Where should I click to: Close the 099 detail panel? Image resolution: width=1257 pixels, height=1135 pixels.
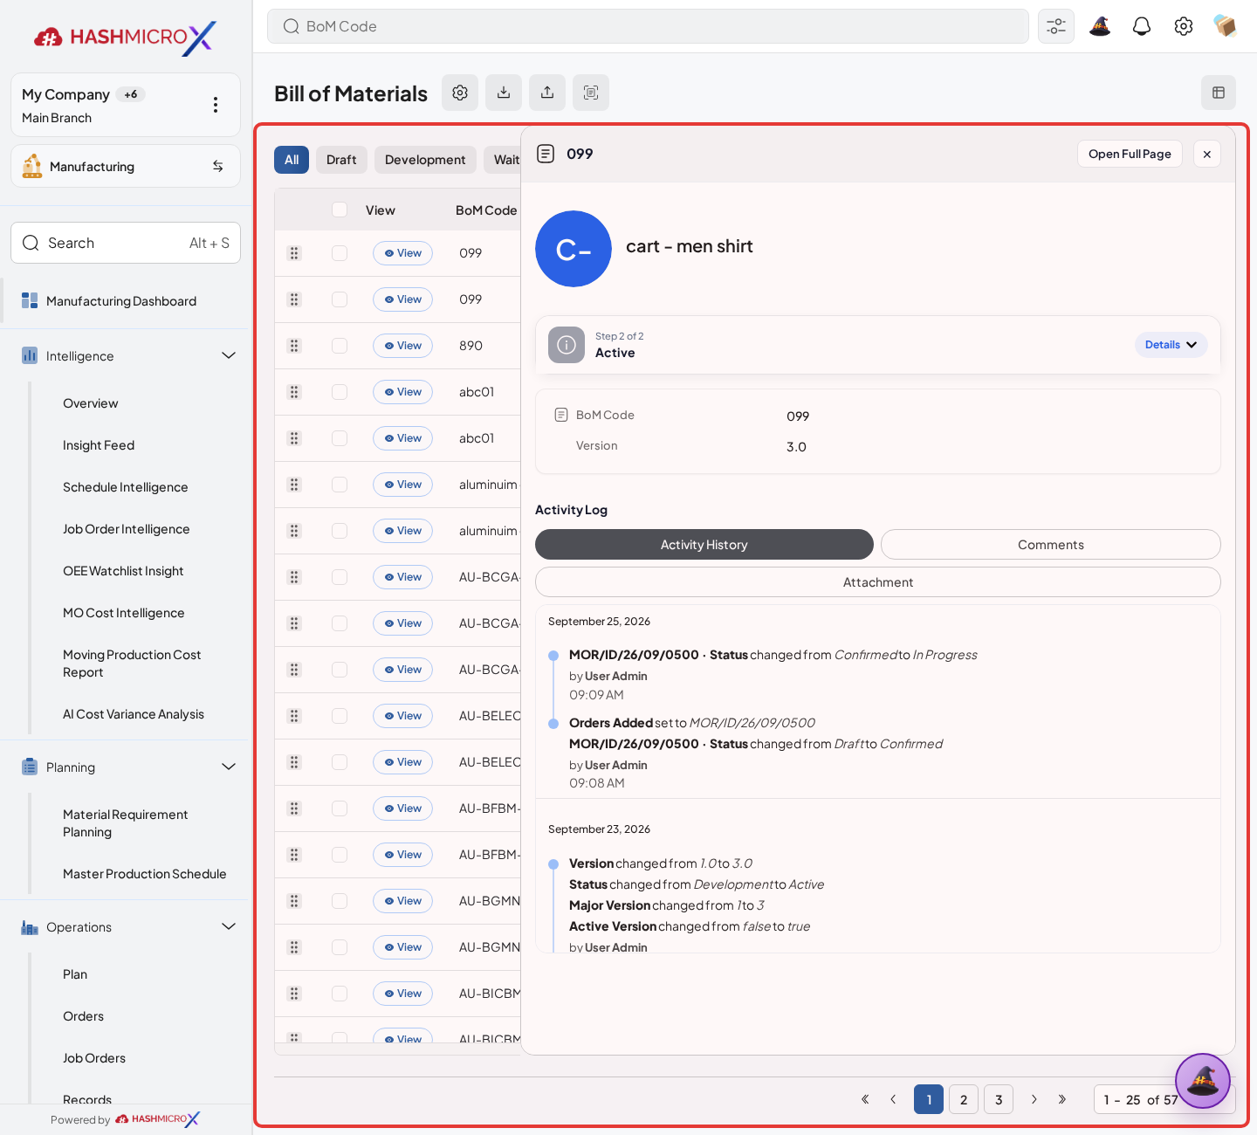pyautogui.click(x=1207, y=154)
